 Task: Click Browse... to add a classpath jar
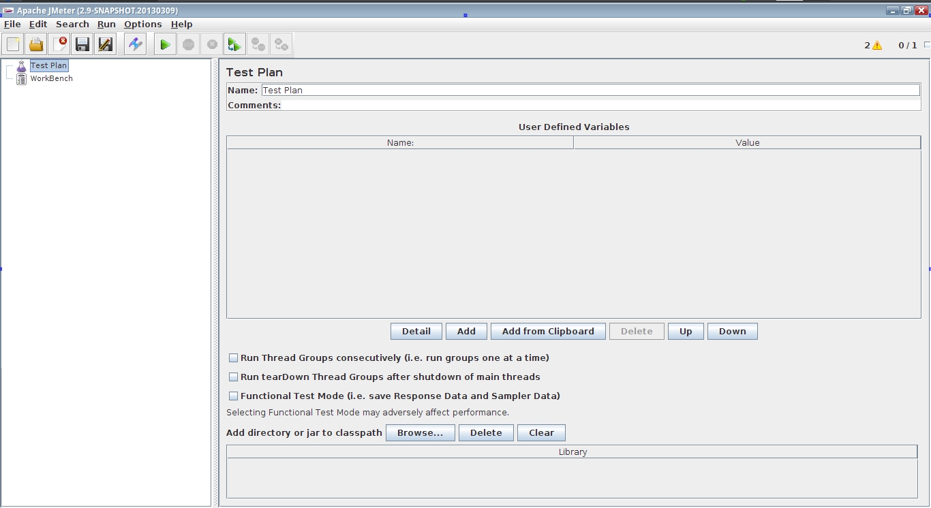tap(421, 432)
